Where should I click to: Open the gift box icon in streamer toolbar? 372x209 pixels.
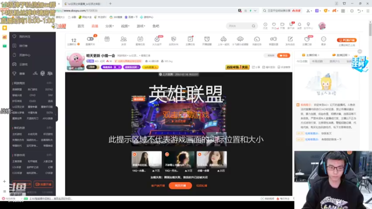click(x=107, y=39)
